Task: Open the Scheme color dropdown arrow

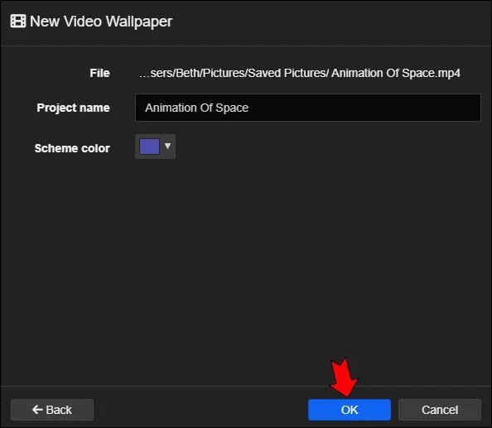Action: pyautogui.click(x=167, y=146)
